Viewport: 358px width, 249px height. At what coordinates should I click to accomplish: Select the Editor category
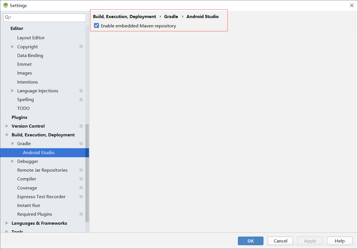point(17,28)
